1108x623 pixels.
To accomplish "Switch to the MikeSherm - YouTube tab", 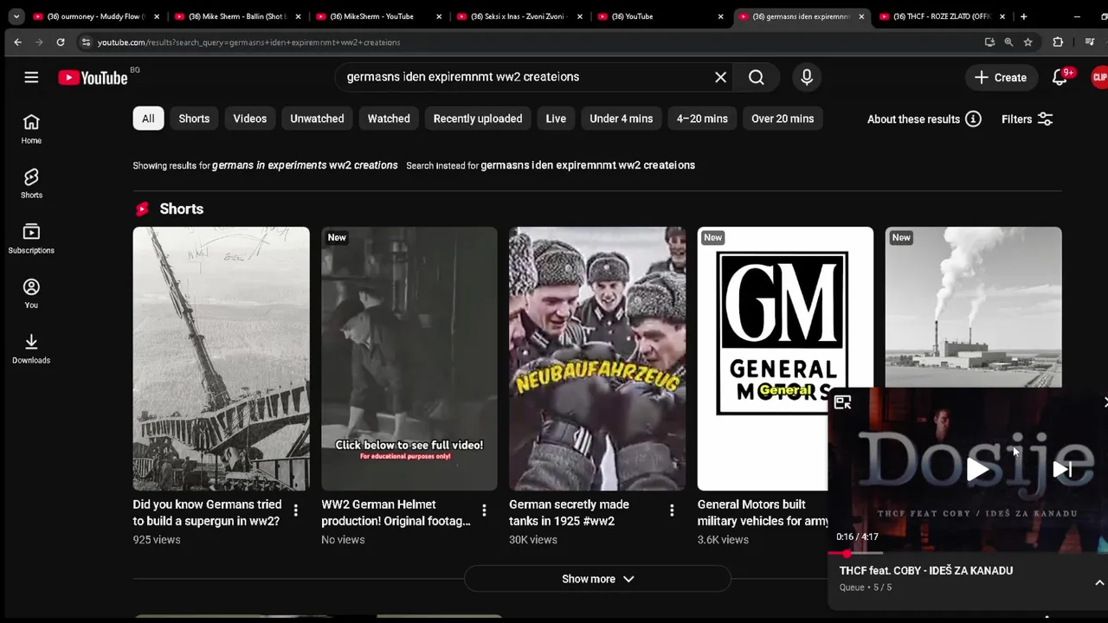I will (x=377, y=16).
